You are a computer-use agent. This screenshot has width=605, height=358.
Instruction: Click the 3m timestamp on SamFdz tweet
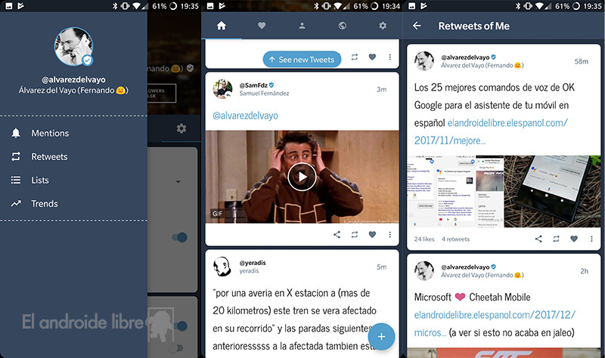382,89
